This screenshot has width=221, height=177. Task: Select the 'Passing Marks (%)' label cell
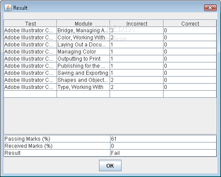point(57,139)
